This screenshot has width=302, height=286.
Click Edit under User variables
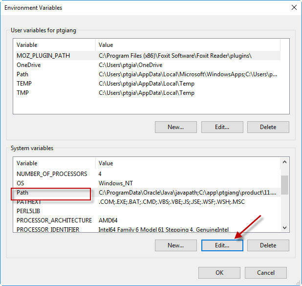coord(222,127)
